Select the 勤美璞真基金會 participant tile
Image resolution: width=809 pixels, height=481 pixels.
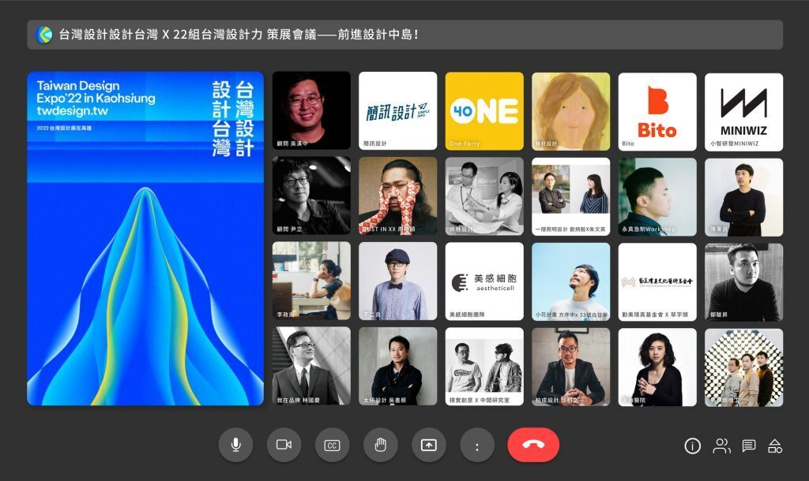click(x=657, y=282)
